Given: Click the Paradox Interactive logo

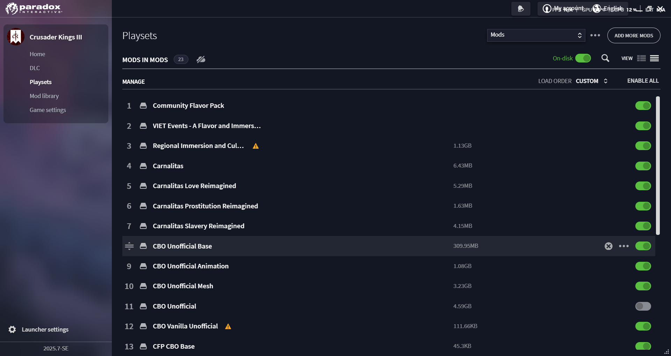Looking at the screenshot, I should [34, 8].
